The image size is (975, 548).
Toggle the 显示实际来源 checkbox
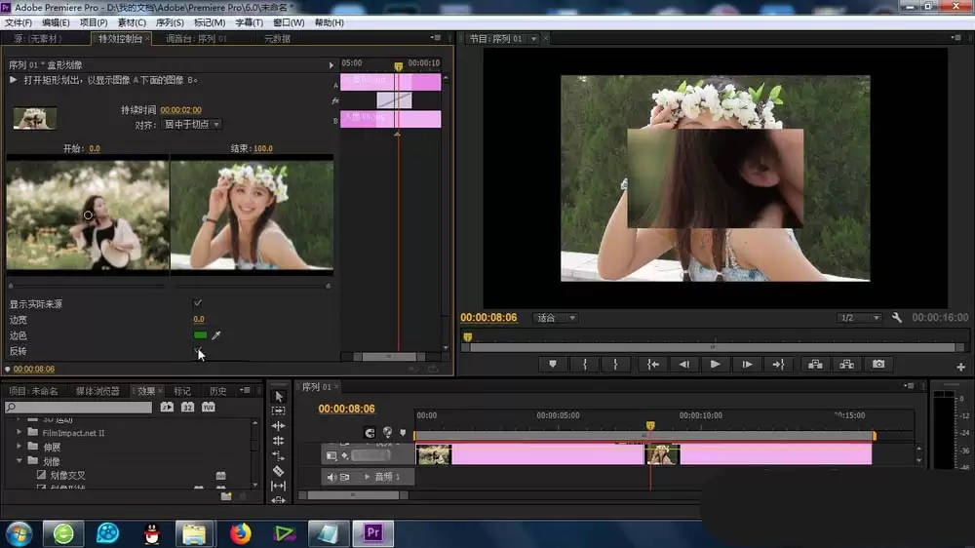coord(197,303)
